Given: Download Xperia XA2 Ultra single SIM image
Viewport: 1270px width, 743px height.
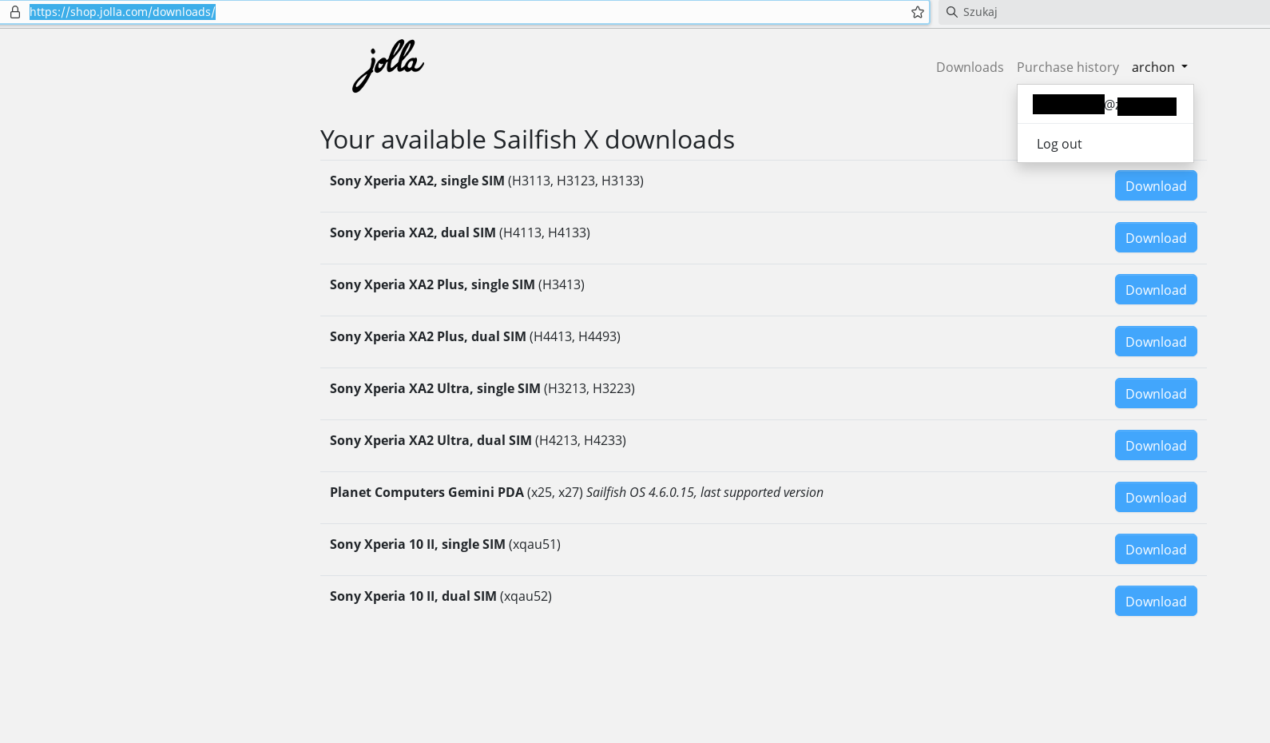Looking at the screenshot, I should click(x=1156, y=393).
